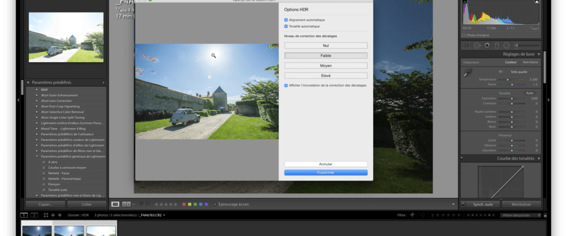Go forward with right arrow icon
Viewport: 567px width, 236px height.
coord(60,215)
